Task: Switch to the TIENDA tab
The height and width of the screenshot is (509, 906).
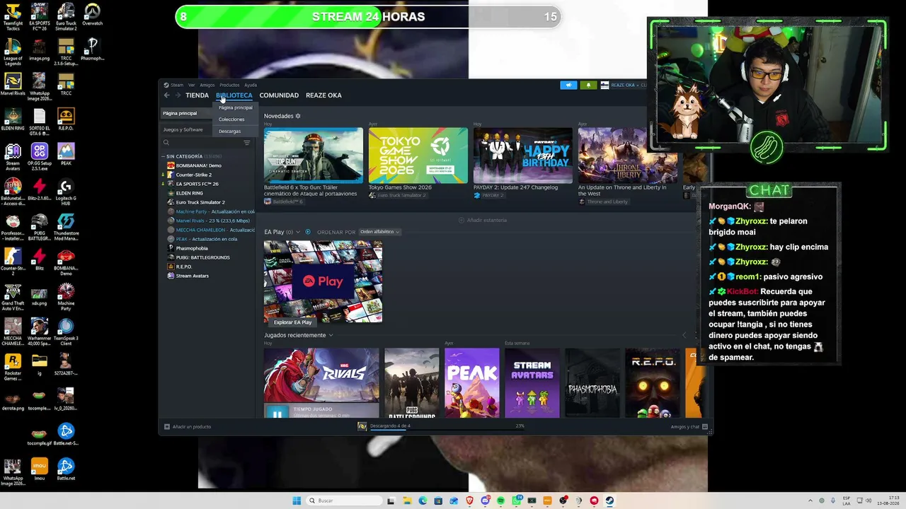Action: (x=197, y=95)
